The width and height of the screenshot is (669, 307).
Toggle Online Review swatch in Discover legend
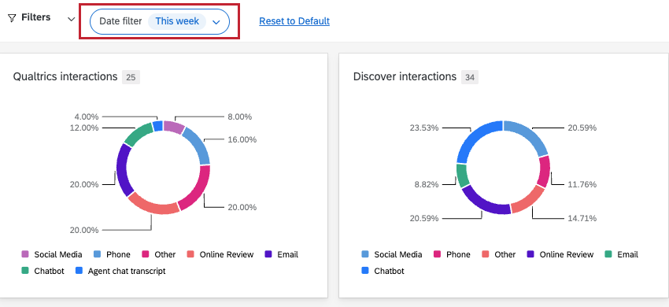(x=530, y=254)
